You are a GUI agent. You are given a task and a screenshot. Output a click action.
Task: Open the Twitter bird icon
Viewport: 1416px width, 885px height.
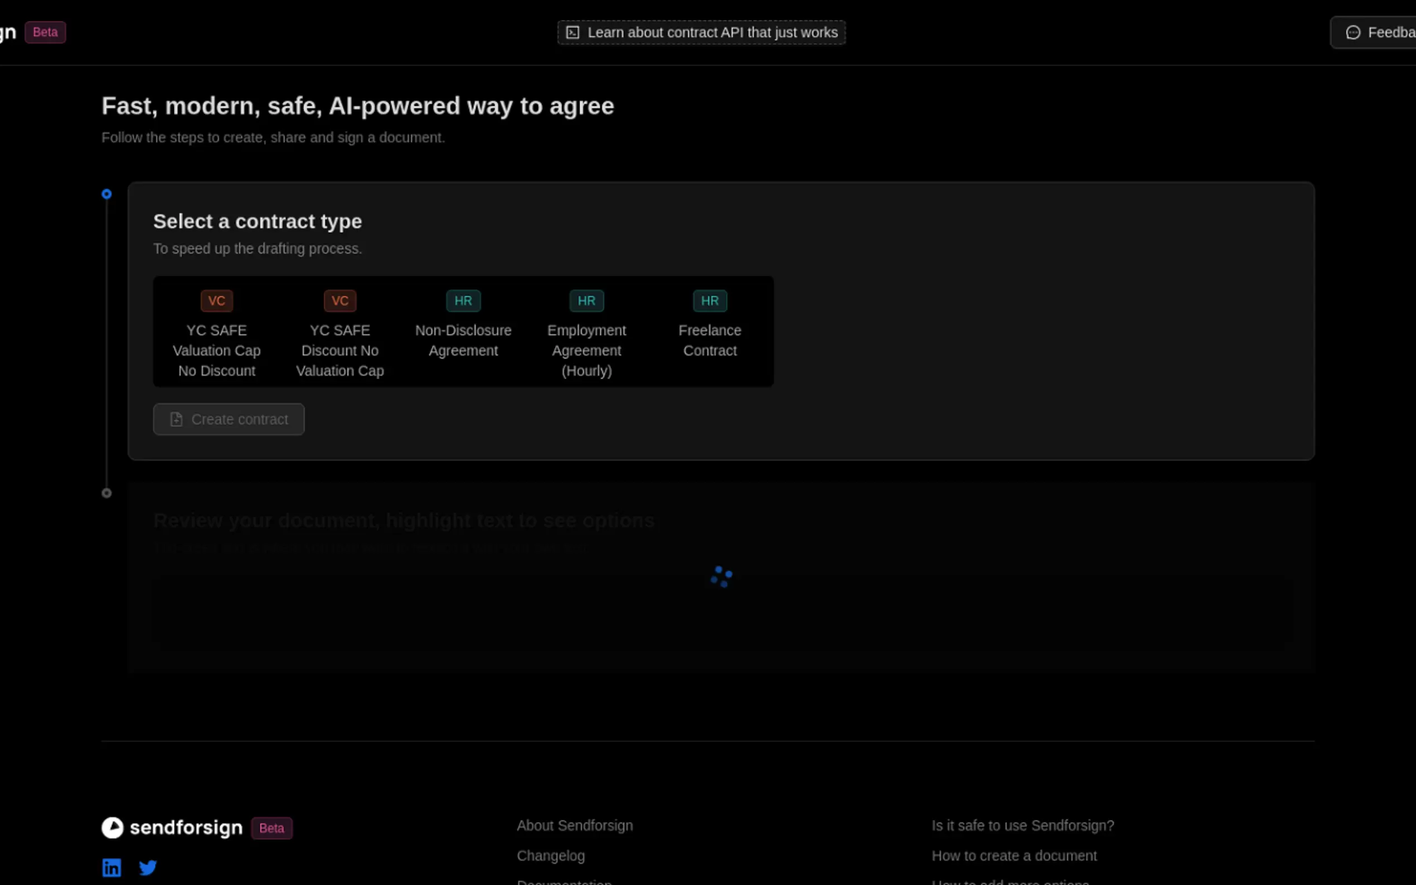148,867
